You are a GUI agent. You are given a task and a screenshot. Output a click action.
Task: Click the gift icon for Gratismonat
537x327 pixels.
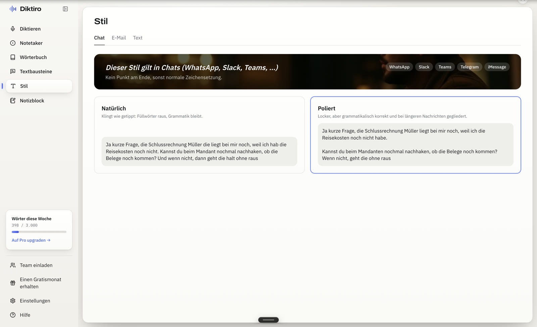pyautogui.click(x=13, y=283)
